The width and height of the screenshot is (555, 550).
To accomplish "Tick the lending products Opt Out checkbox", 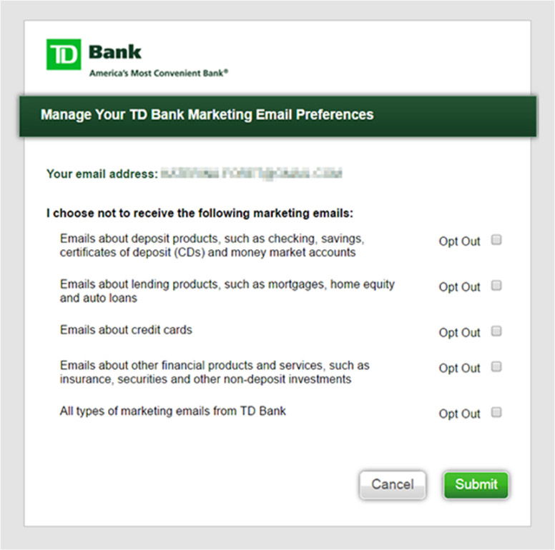I will (x=496, y=286).
